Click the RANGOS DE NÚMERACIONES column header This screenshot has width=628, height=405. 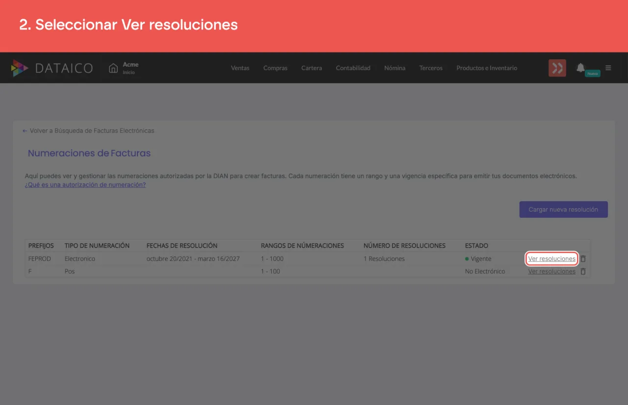pyautogui.click(x=302, y=245)
